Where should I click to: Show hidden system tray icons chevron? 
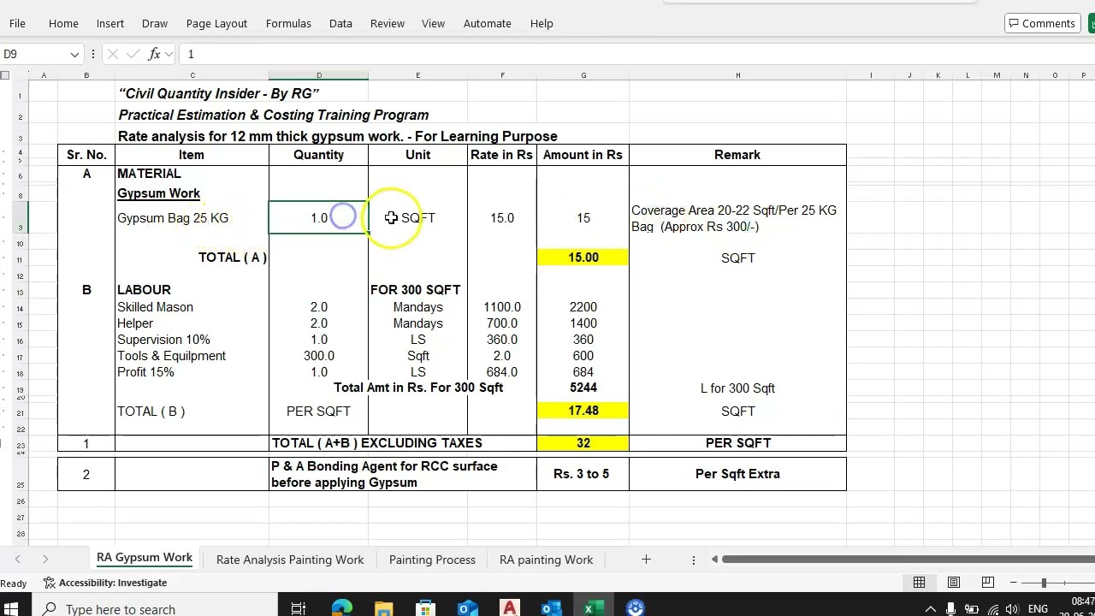931,608
